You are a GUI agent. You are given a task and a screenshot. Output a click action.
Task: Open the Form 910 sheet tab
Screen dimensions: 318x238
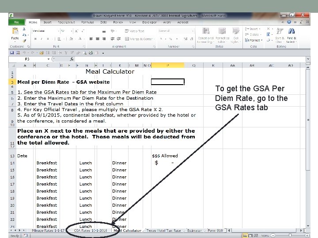tap(215, 231)
